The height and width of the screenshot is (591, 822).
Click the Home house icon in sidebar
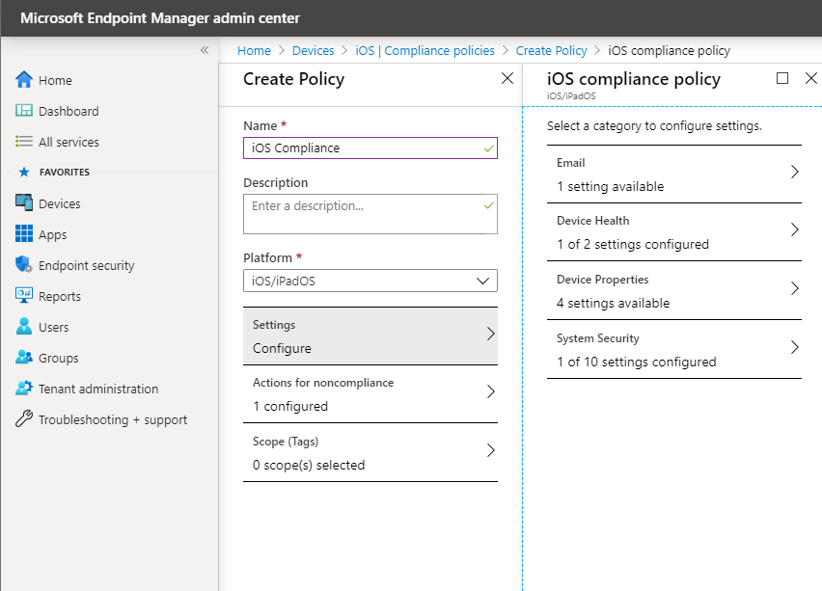[24, 80]
